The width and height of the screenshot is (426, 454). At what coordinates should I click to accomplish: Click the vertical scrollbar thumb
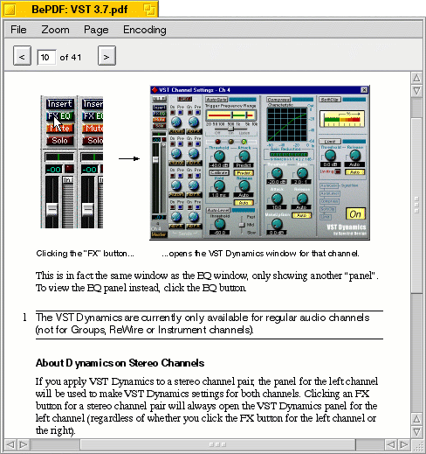click(x=416, y=206)
